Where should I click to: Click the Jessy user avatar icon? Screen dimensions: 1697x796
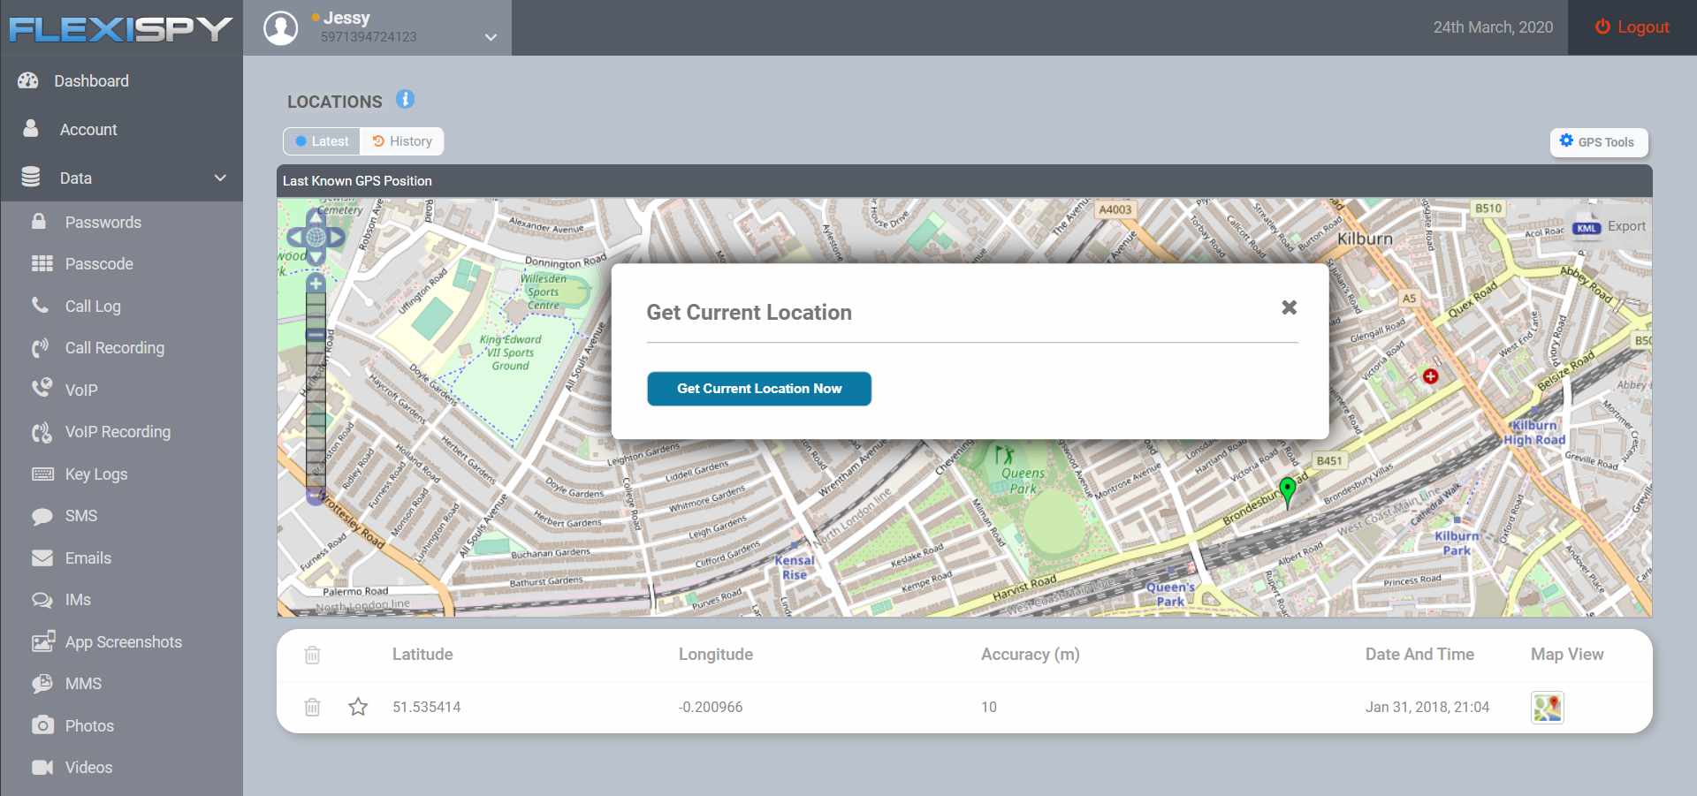[x=281, y=28]
